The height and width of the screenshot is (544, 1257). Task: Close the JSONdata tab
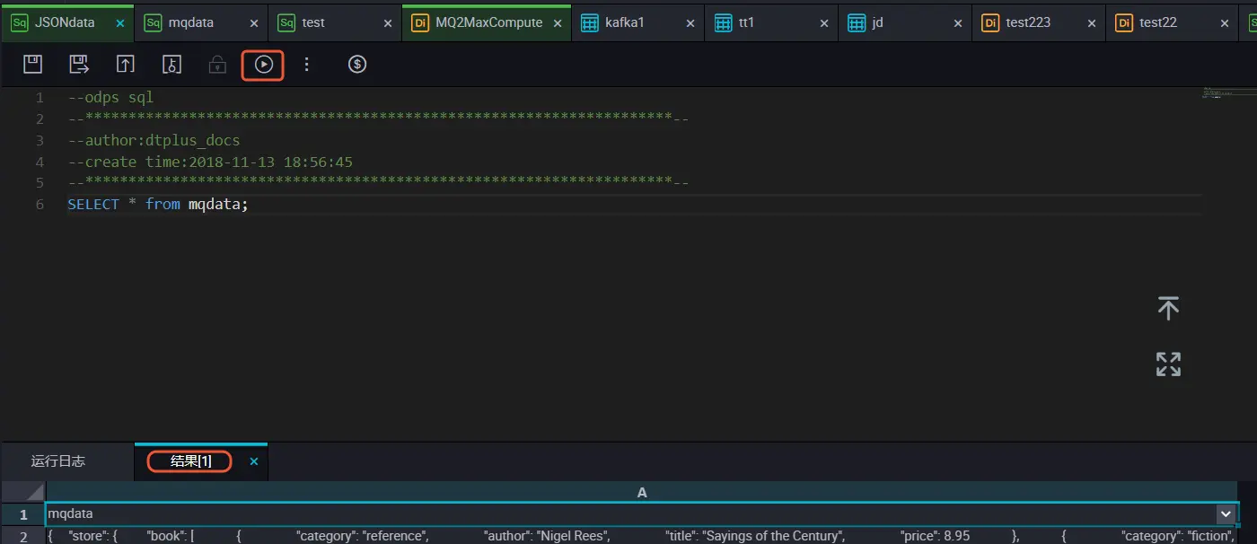[x=120, y=23]
